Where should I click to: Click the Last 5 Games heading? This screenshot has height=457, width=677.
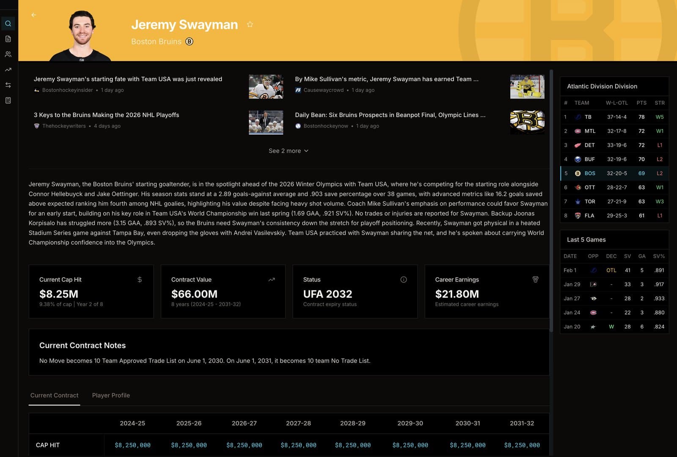coord(586,240)
